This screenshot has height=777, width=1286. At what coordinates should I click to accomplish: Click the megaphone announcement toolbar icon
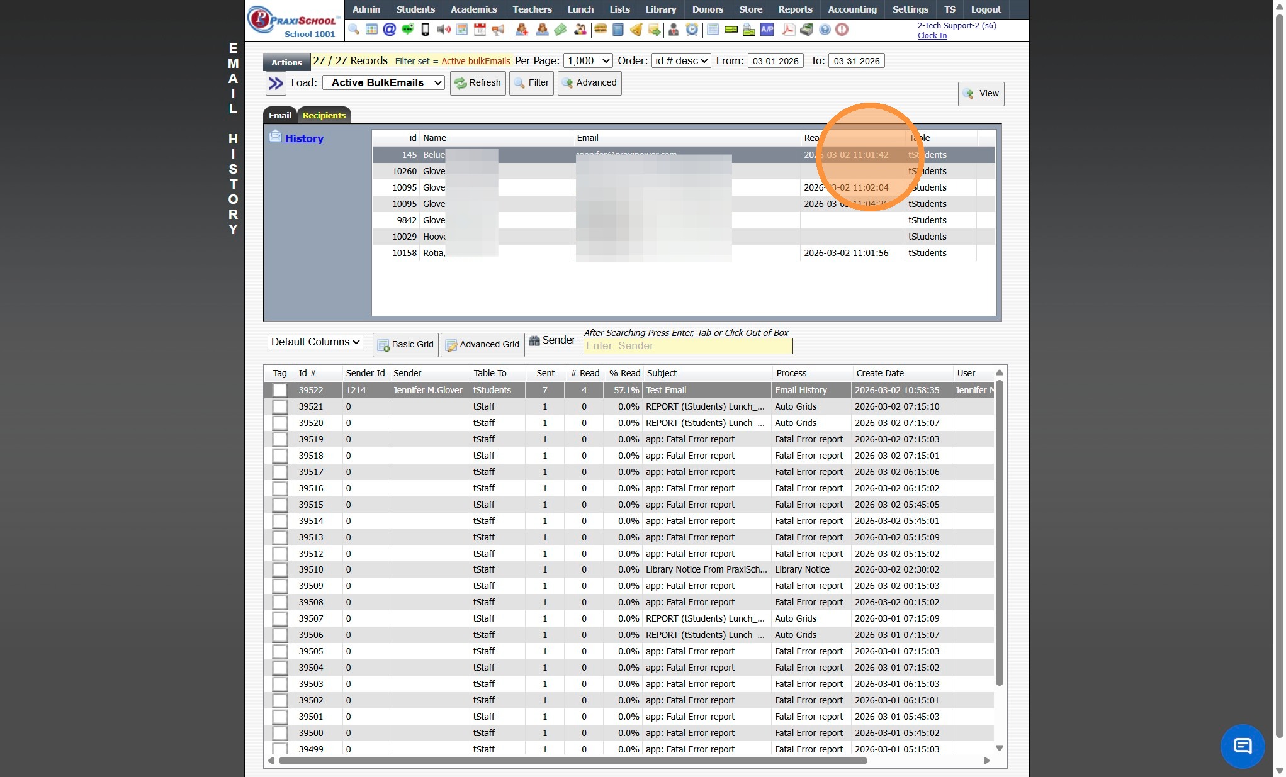tap(498, 30)
